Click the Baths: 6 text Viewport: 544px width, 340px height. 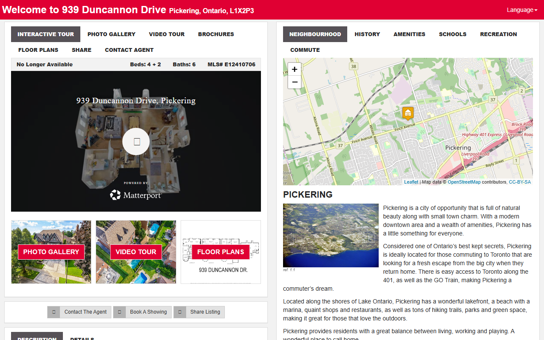184,65
